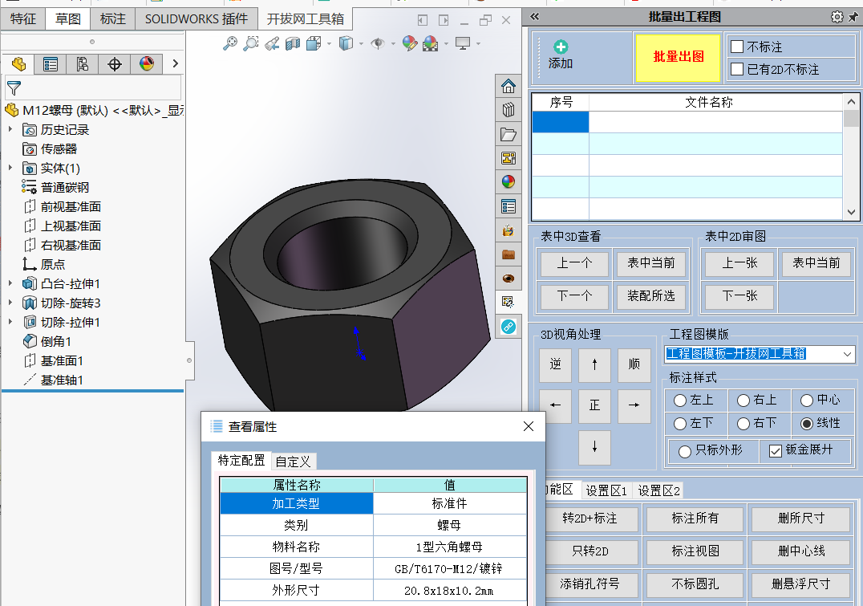863x606 pixels.
Task: Click the Zoom to Fit magnifier icon
Action: tap(230, 43)
